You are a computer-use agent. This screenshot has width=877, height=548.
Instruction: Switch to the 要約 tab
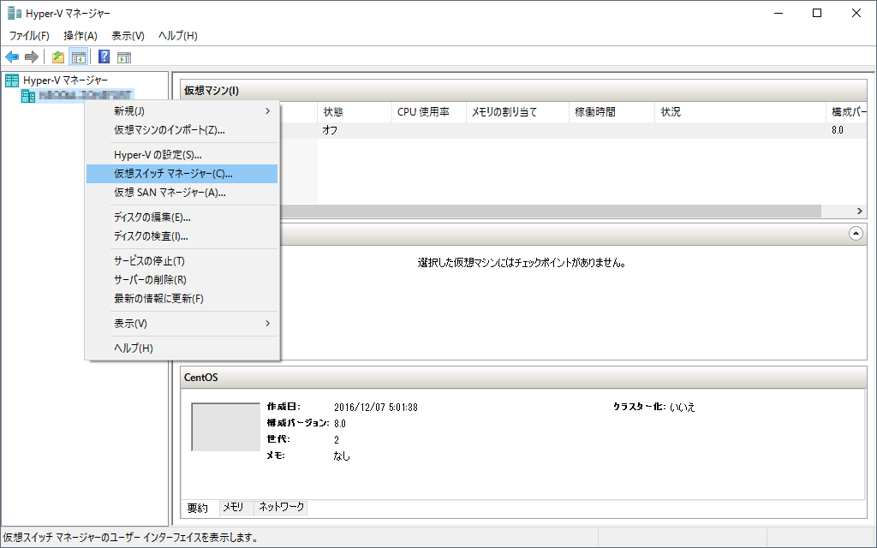(x=198, y=508)
